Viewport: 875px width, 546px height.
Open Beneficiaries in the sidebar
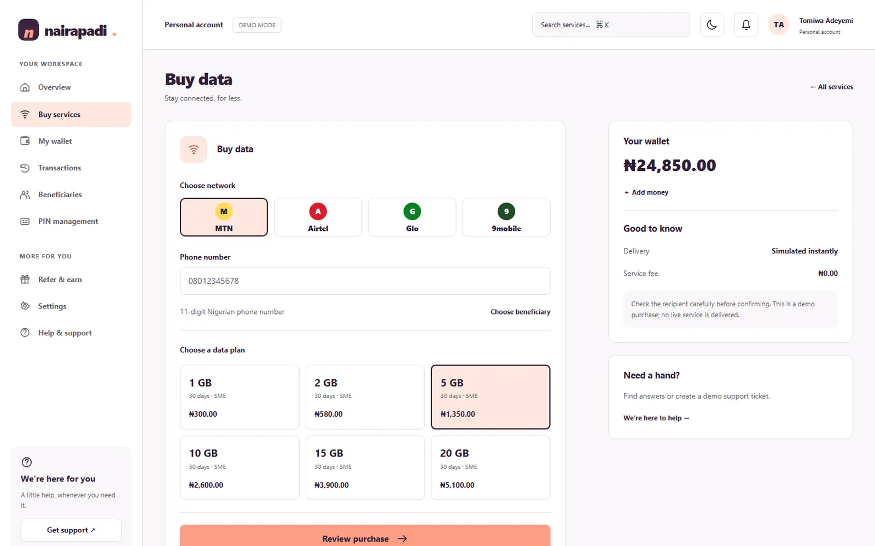pos(71,194)
